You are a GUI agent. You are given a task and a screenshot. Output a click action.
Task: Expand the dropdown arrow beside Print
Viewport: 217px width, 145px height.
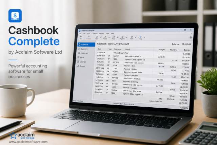tap(136, 37)
